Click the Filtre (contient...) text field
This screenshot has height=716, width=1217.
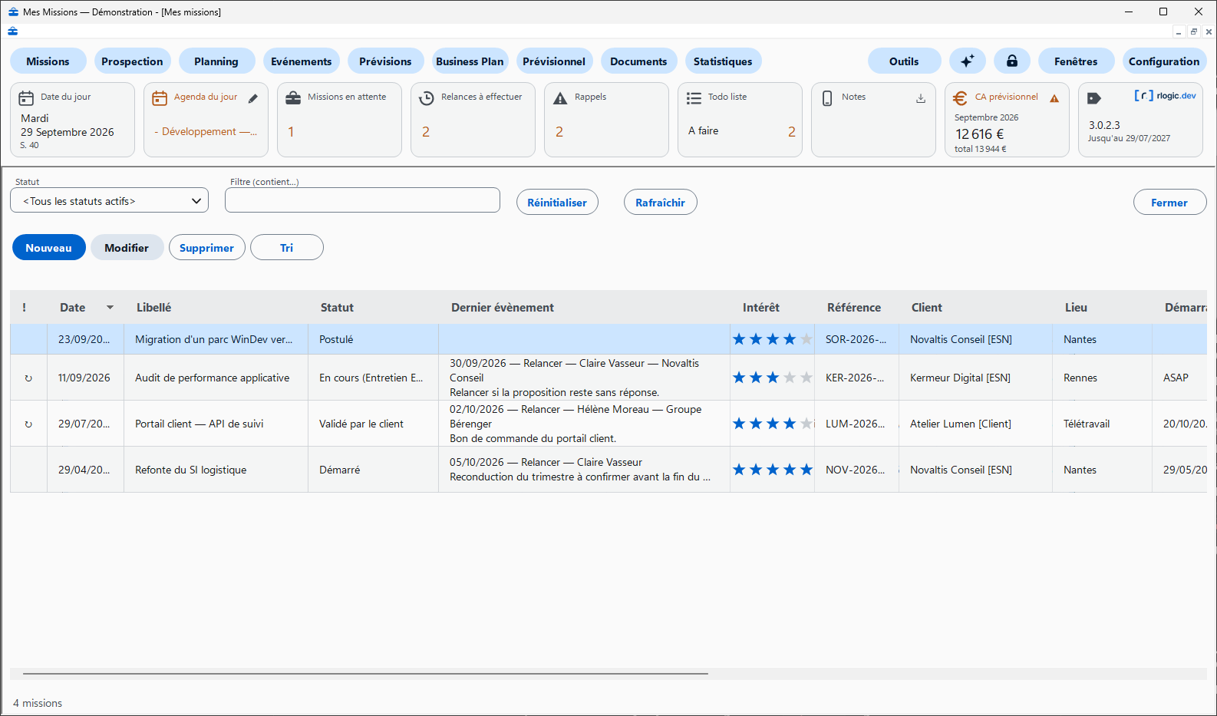point(362,200)
